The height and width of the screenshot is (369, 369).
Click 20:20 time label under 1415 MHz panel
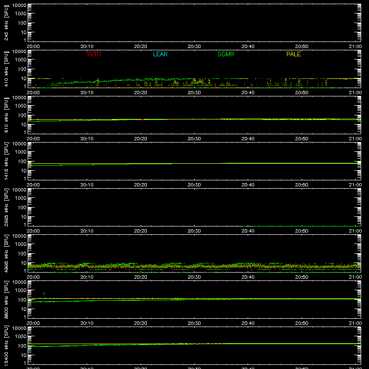tap(141, 185)
